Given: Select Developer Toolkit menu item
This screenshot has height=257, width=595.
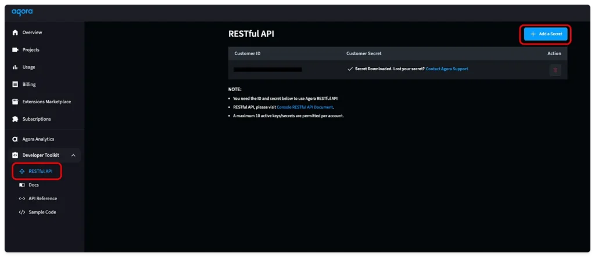Looking at the screenshot, I should click(44, 155).
